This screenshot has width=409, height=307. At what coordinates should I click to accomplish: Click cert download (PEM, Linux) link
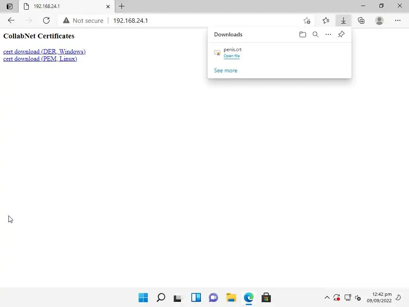click(40, 59)
